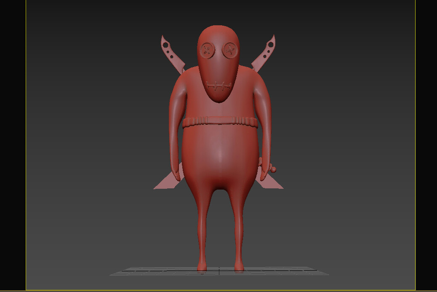Select the stitched mouth on the face
Viewport: 437px width, 292px height.
click(218, 85)
